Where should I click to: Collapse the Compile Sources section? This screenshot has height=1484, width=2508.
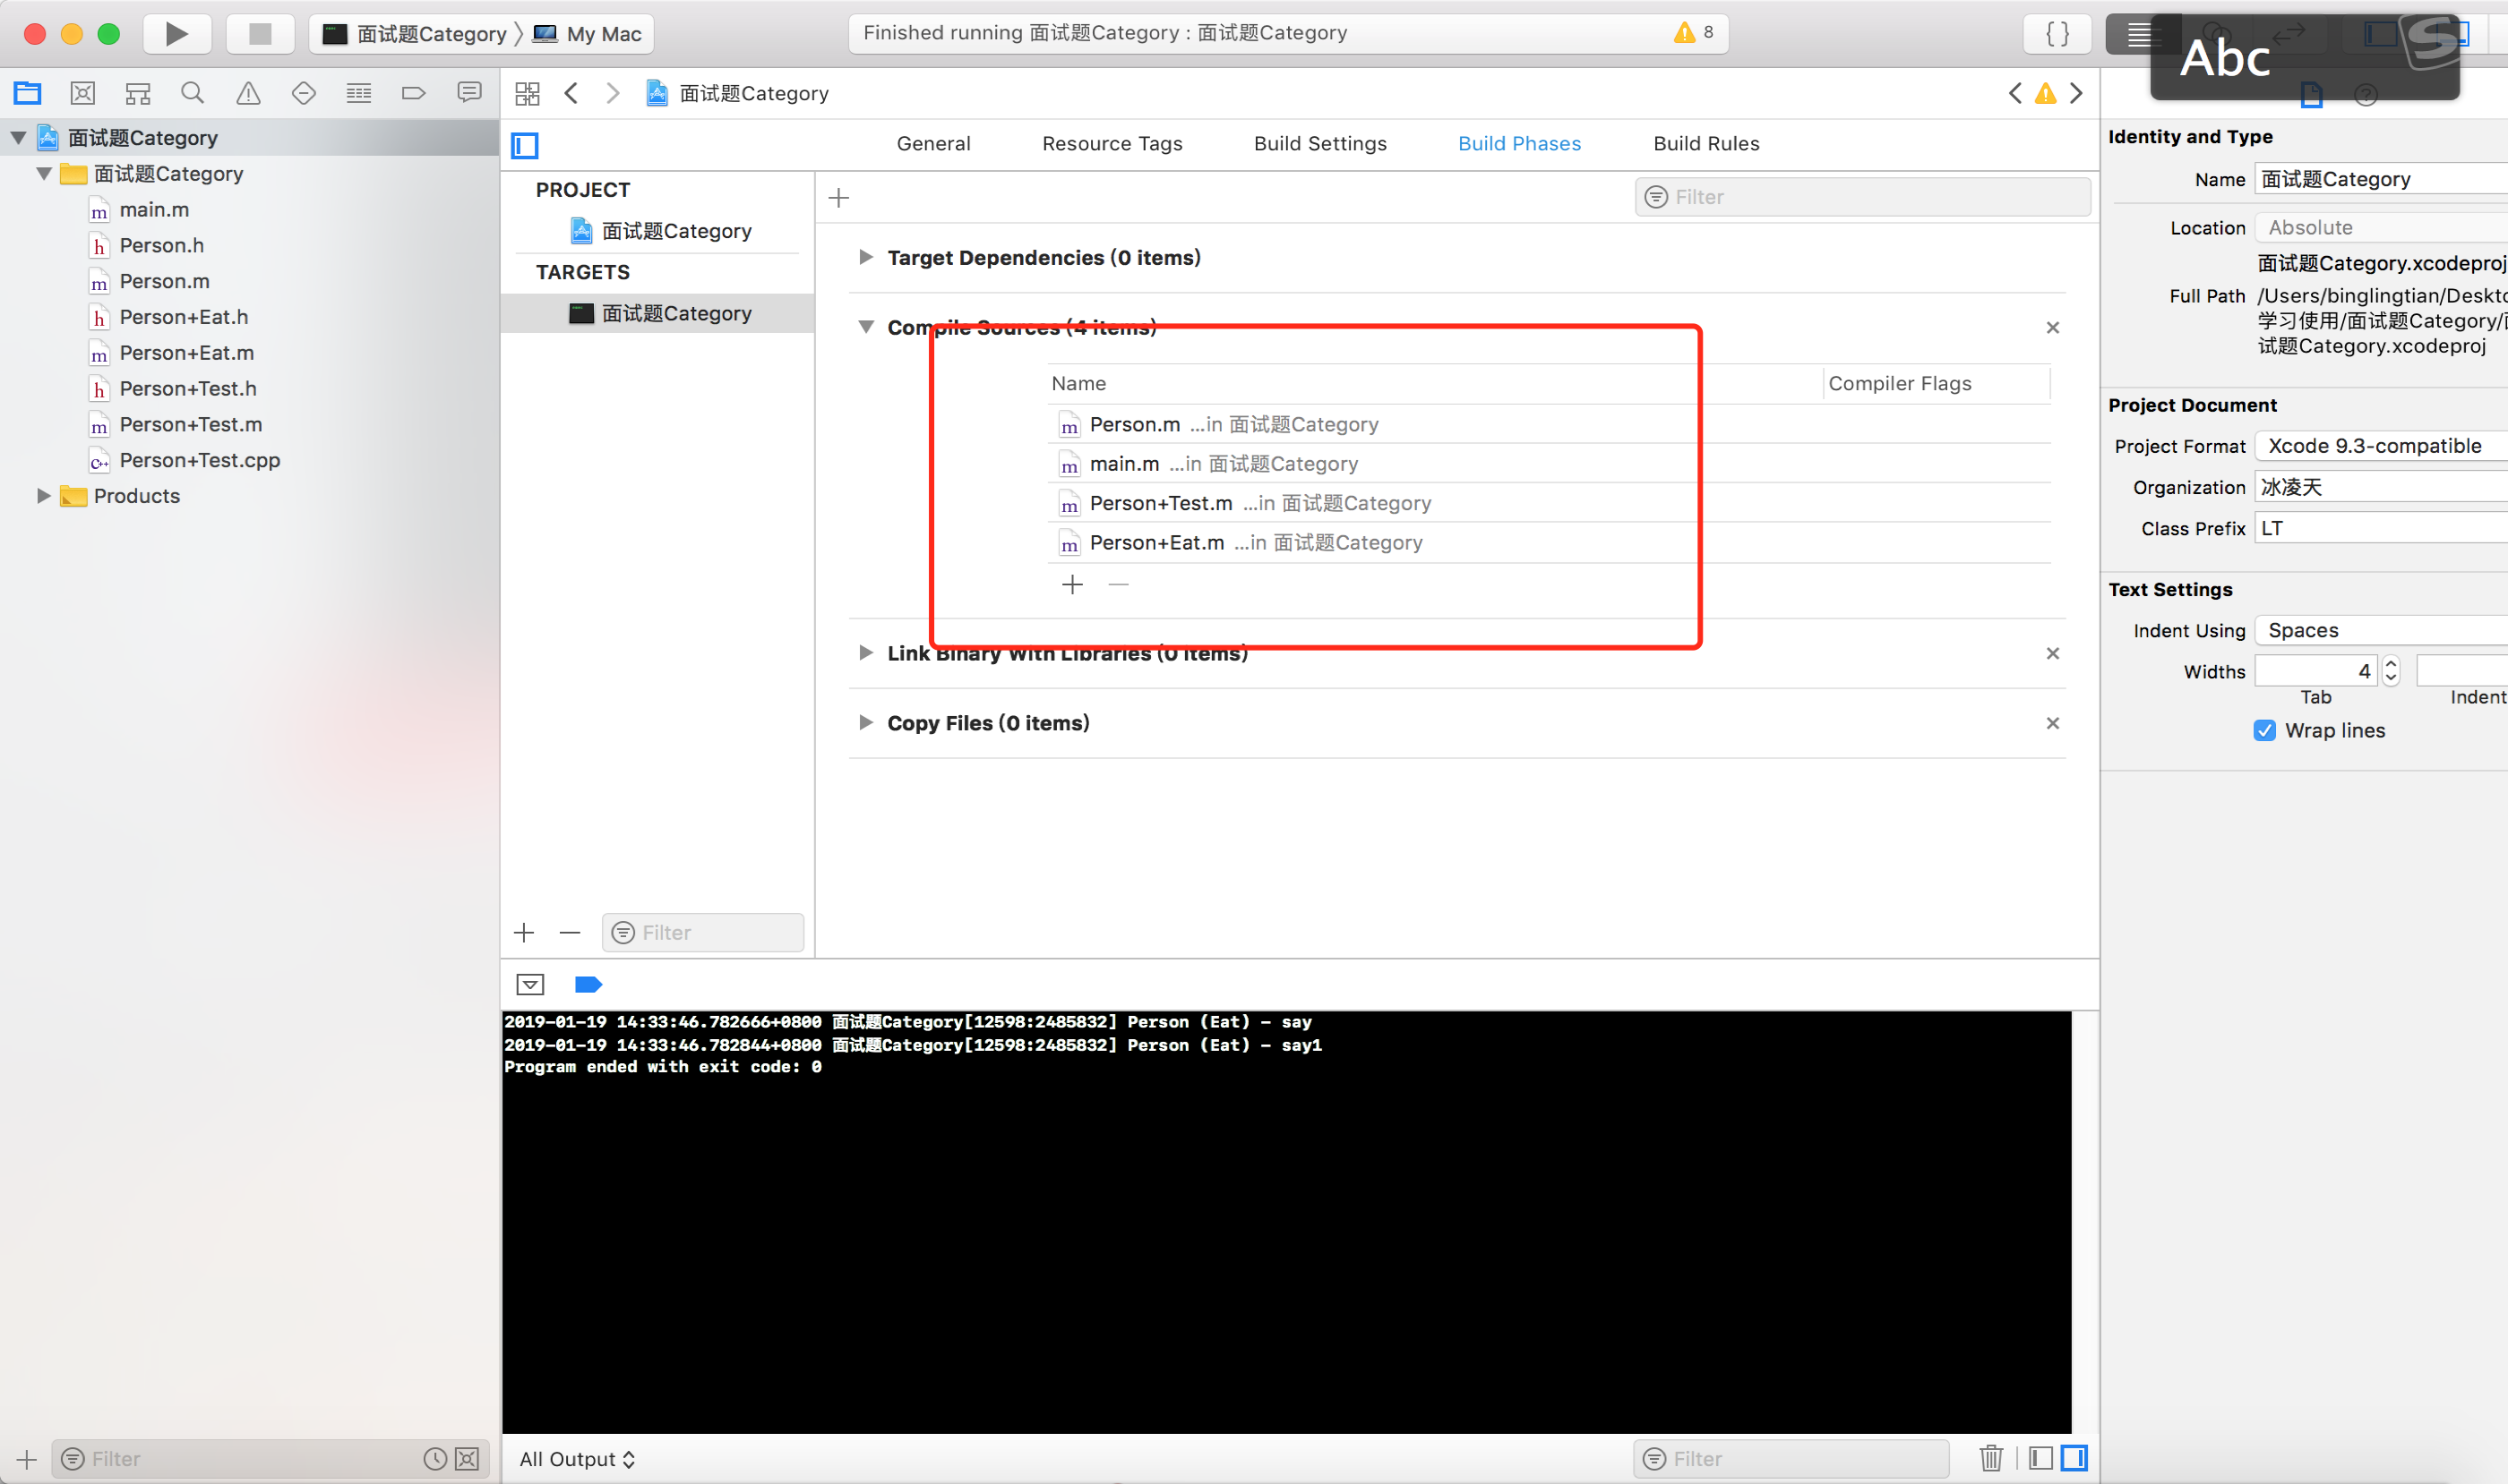click(865, 327)
